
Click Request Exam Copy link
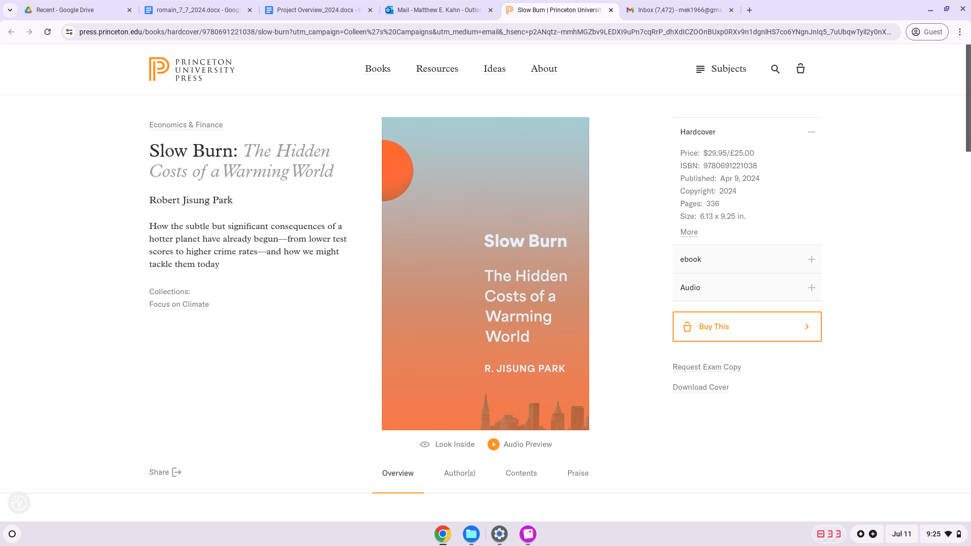[x=707, y=367]
